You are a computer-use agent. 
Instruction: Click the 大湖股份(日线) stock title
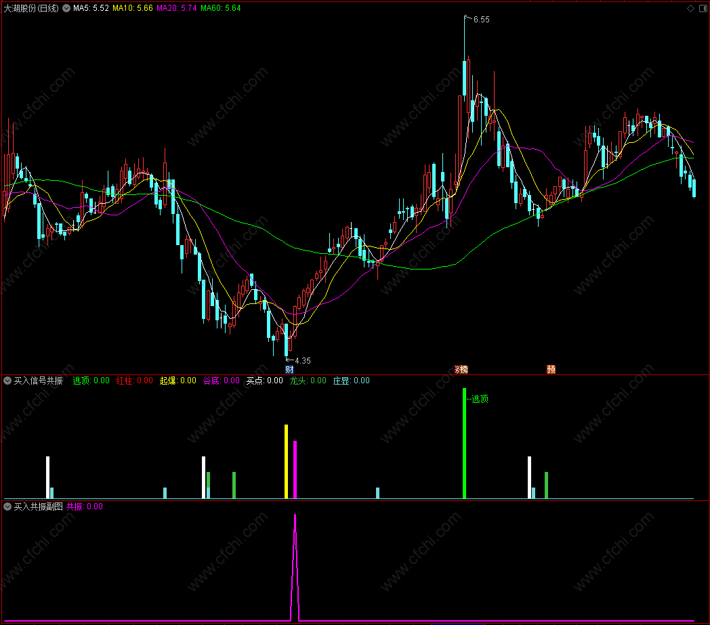[31, 8]
